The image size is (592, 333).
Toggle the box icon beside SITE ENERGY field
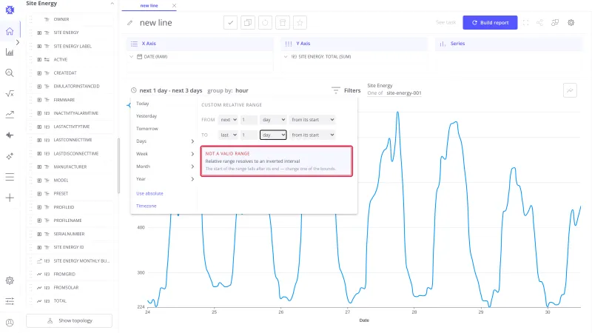coord(39,33)
